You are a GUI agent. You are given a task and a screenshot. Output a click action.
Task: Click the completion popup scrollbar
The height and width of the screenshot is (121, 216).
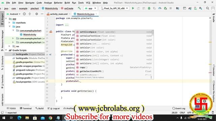(x=153, y=33)
